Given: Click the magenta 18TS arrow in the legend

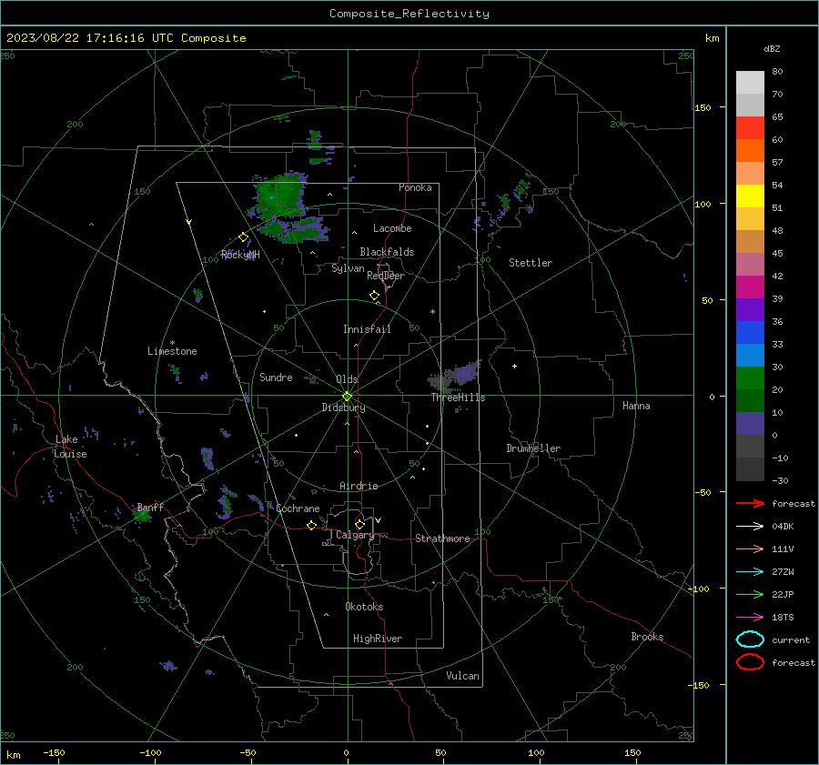Looking at the screenshot, I should click(750, 618).
